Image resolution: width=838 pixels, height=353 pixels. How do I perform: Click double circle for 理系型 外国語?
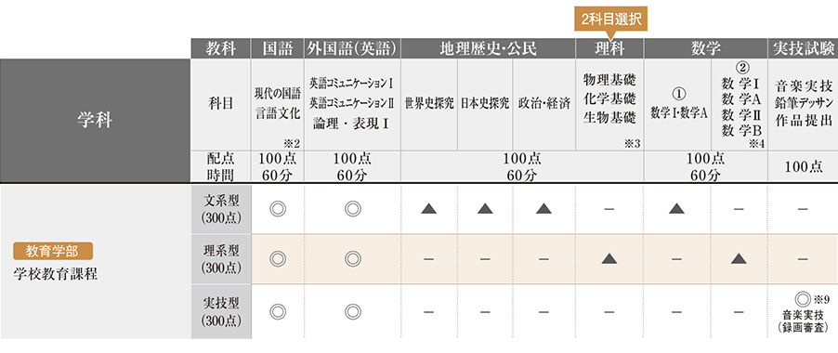point(352,259)
